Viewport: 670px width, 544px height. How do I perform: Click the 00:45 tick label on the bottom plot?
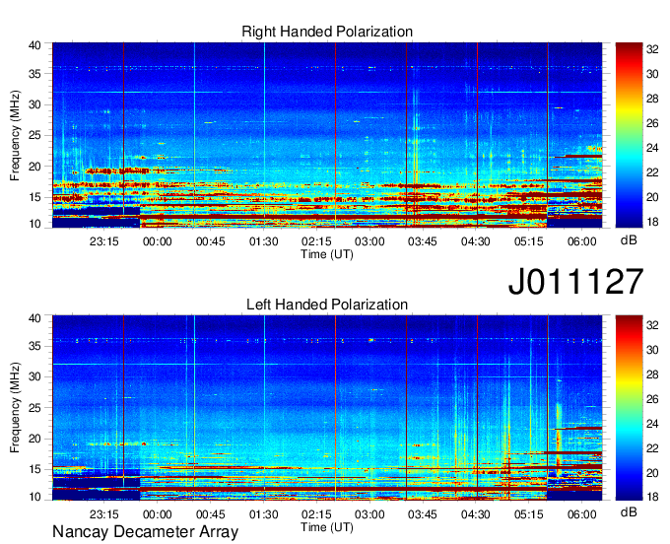click(x=210, y=514)
